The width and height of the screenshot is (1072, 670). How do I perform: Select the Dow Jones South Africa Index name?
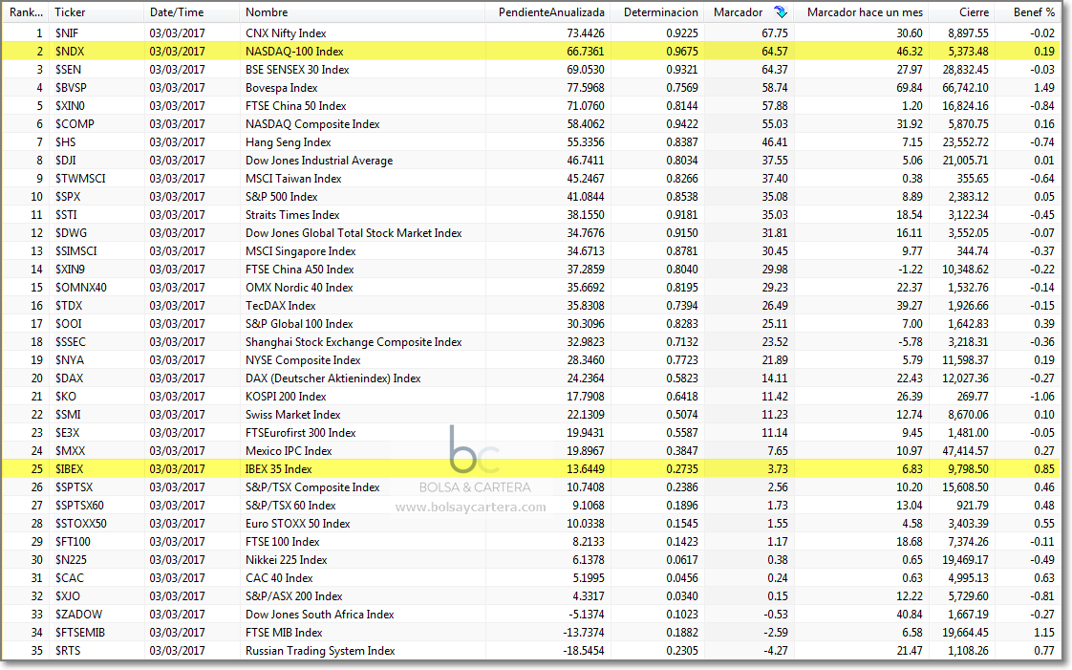[320, 615]
